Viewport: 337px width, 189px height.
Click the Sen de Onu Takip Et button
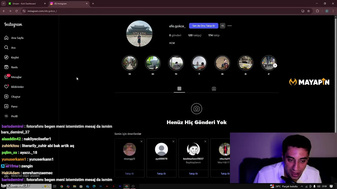coord(204,26)
